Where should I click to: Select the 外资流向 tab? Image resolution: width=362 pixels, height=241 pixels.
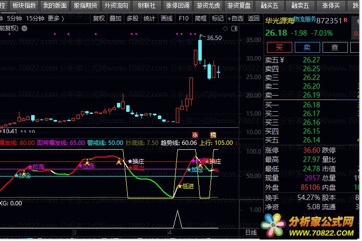[116, 5]
